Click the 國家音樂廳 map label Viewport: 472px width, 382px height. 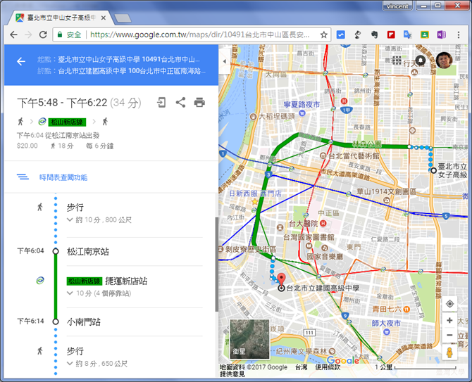coord(325,257)
